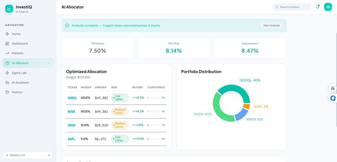Click the InvestIQ logo icon
This screenshot has height=162, width=337.
9,9
